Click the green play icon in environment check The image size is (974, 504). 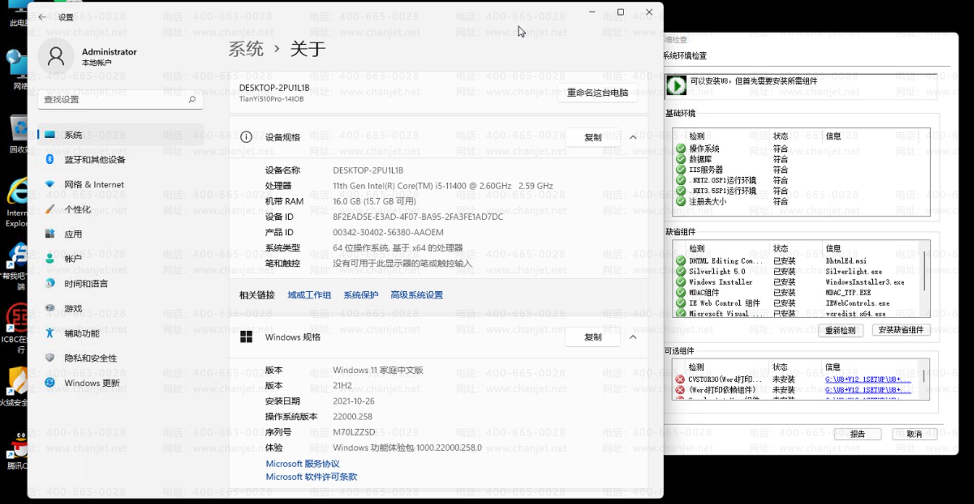point(676,85)
